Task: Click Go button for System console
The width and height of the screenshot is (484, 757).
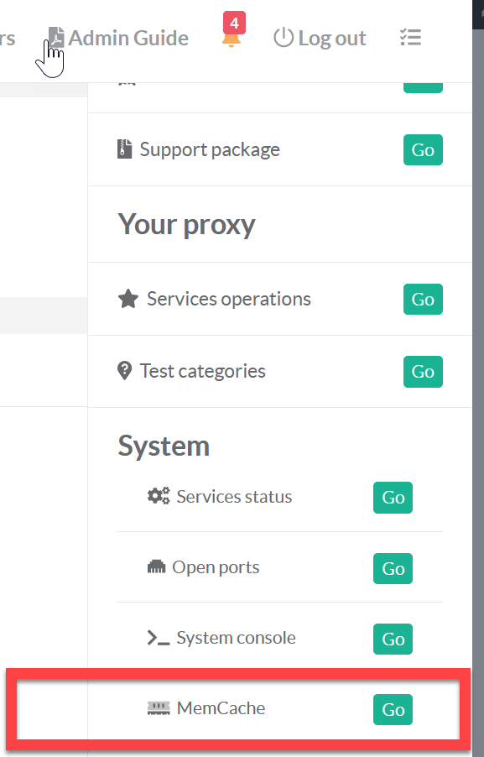Action: (393, 639)
